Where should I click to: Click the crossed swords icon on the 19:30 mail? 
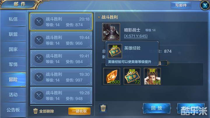(x=39, y=77)
